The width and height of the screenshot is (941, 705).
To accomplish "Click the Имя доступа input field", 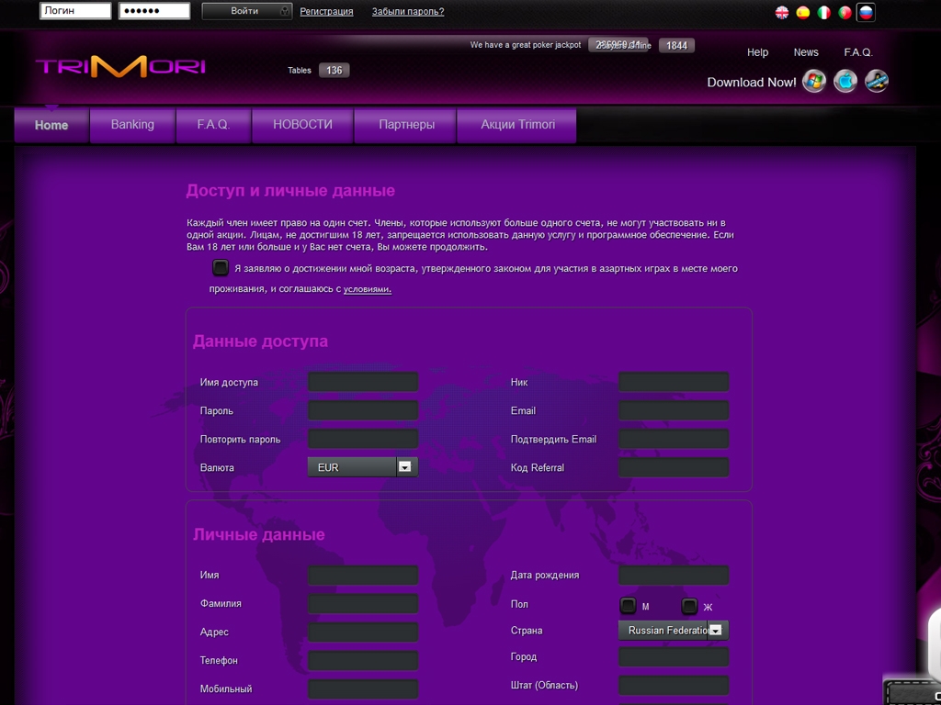I will 363,382.
